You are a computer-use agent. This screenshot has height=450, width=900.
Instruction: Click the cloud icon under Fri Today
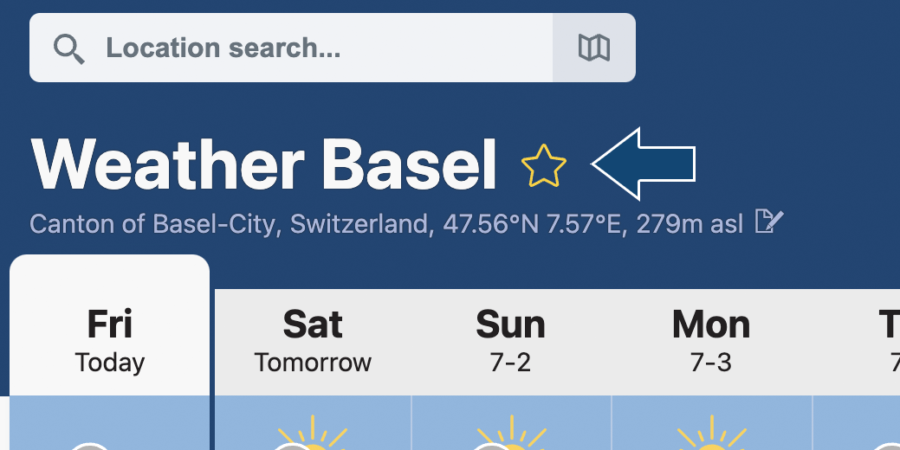(x=88, y=447)
